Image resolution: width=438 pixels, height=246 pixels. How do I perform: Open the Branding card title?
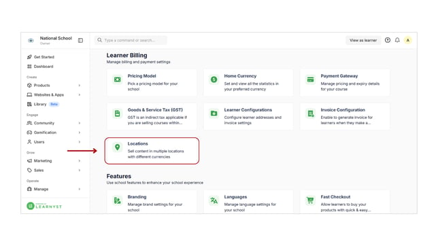point(137,197)
